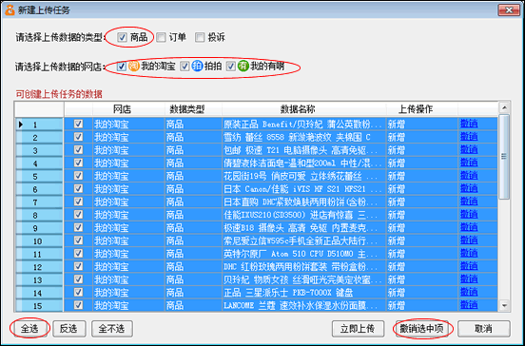This screenshot has width=525, height=346.
Task: Click table scrollbar up arrow
Action: [504, 107]
